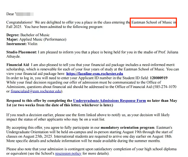The width and height of the screenshot is (188, 157).
Task: Click the word Violin
Action: coord(33,44)
